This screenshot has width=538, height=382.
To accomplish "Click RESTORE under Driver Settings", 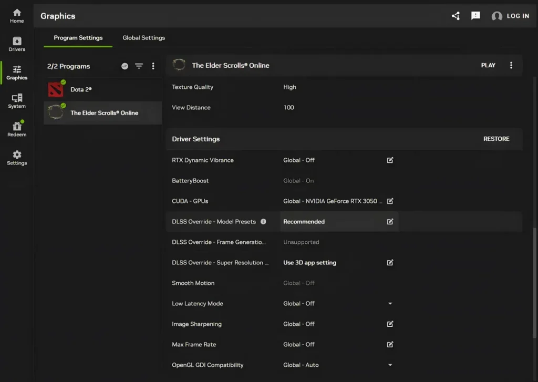I will 496,139.
